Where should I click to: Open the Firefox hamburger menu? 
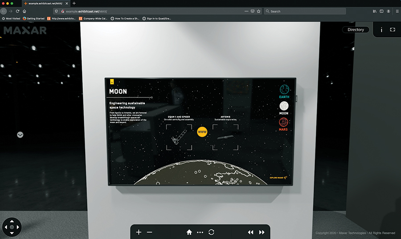point(397,11)
